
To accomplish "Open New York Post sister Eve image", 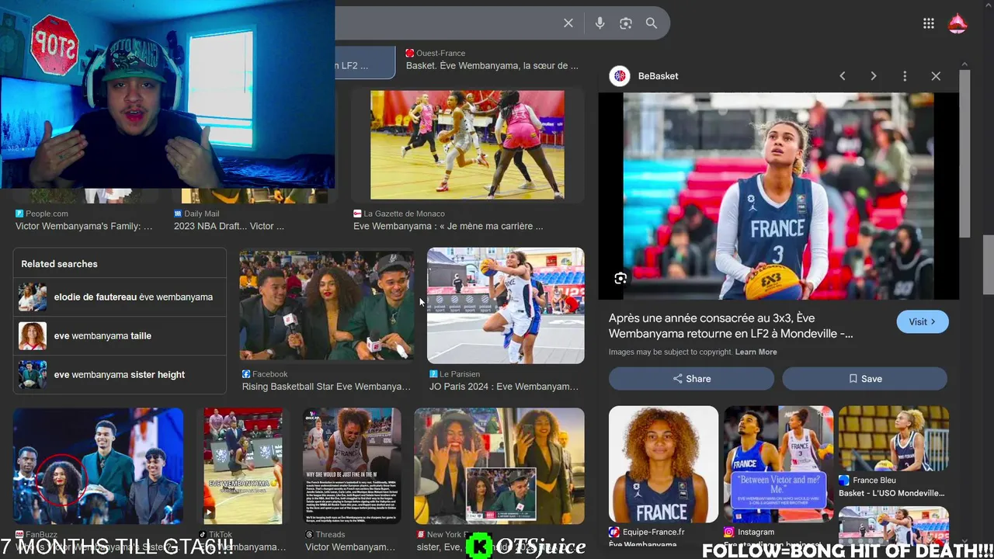I will [499, 466].
